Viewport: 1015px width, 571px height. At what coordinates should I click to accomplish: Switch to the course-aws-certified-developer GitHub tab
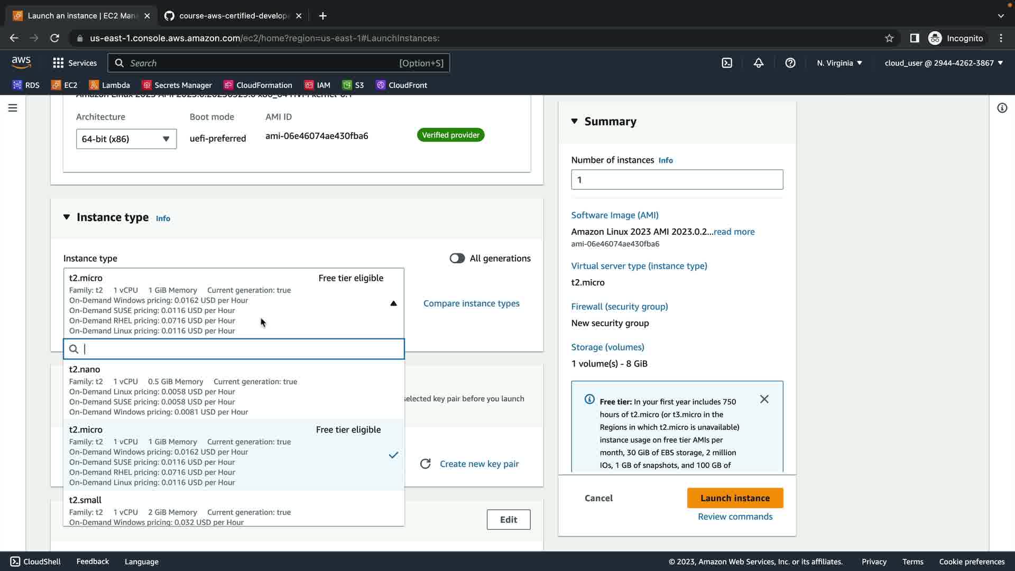[233, 16]
